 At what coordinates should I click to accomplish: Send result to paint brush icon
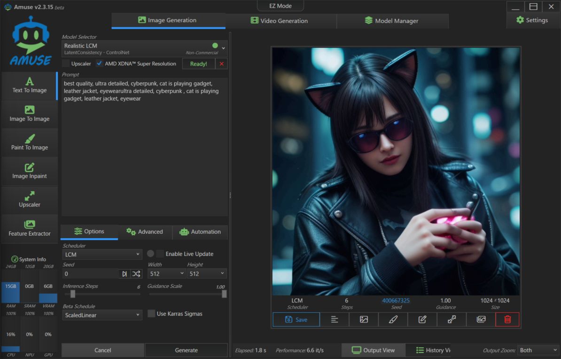pyautogui.click(x=393, y=319)
